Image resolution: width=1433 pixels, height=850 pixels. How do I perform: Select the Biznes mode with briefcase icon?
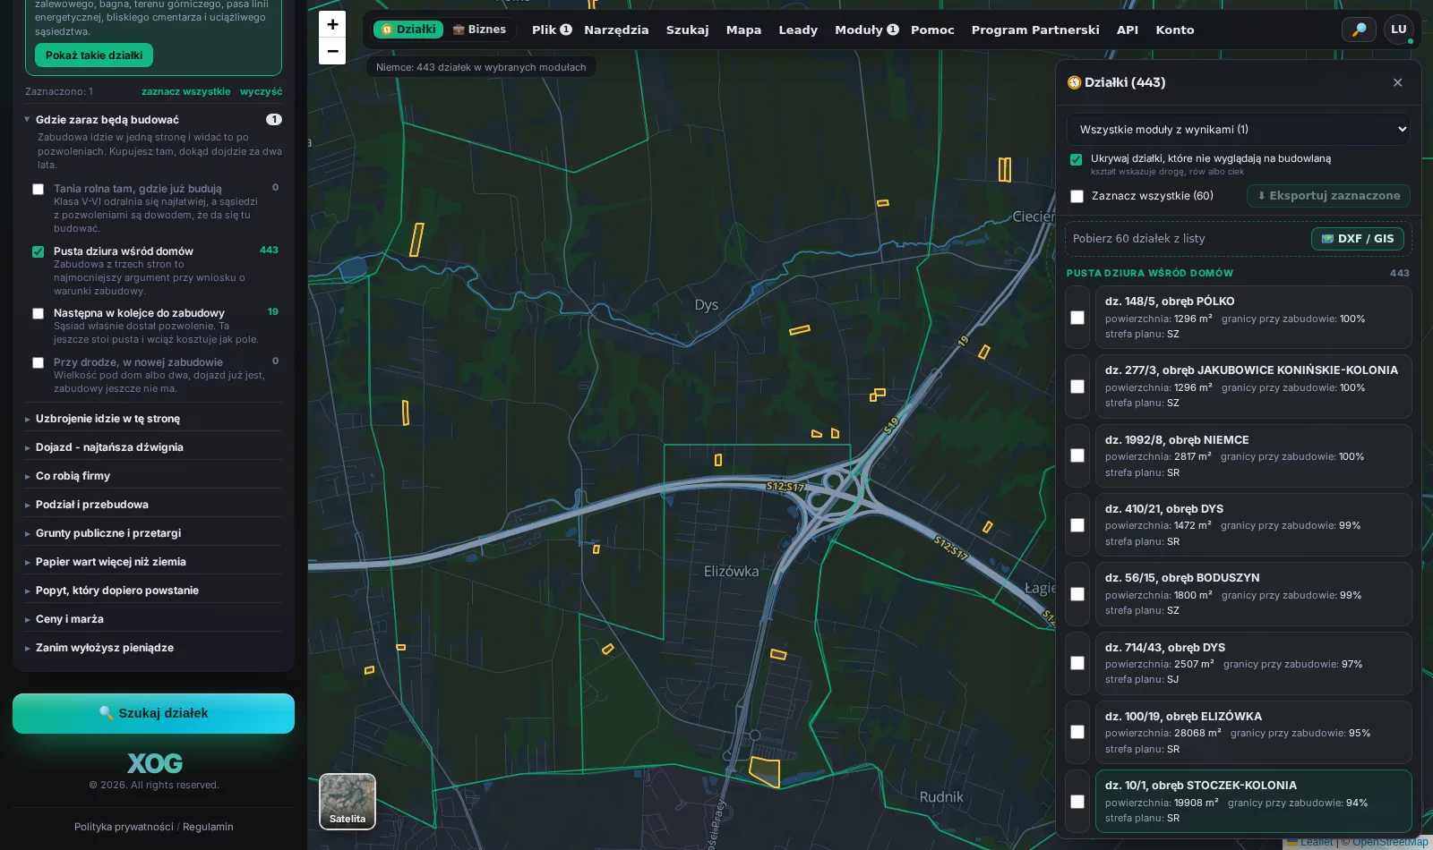pyautogui.click(x=479, y=30)
